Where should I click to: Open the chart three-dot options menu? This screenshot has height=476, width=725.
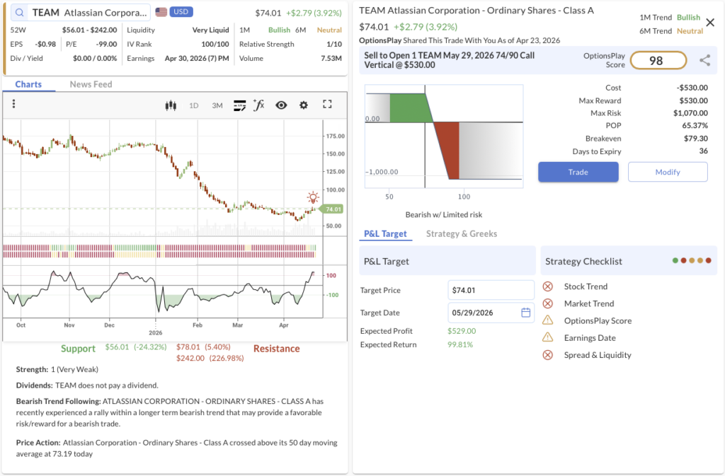[x=13, y=105]
